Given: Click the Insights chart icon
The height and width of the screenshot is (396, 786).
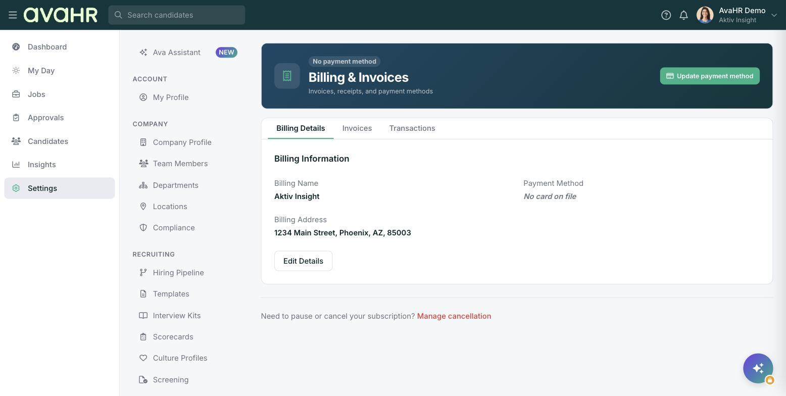Looking at the screenshot, I should point(16,165).
